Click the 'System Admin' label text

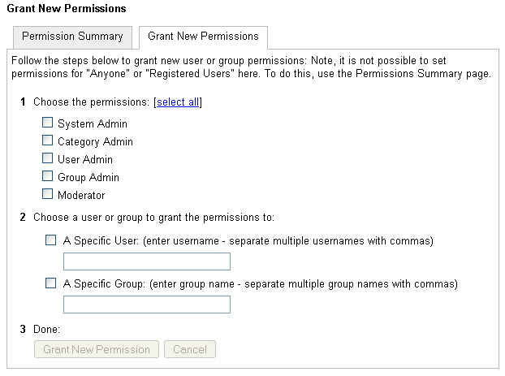[93, 124]
